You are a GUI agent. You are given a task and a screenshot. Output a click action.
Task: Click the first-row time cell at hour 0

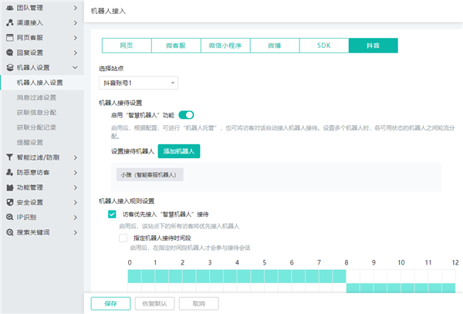point(134,276)
